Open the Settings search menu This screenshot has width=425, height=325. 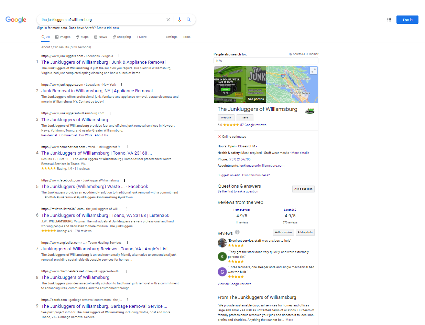coord(171,37)
